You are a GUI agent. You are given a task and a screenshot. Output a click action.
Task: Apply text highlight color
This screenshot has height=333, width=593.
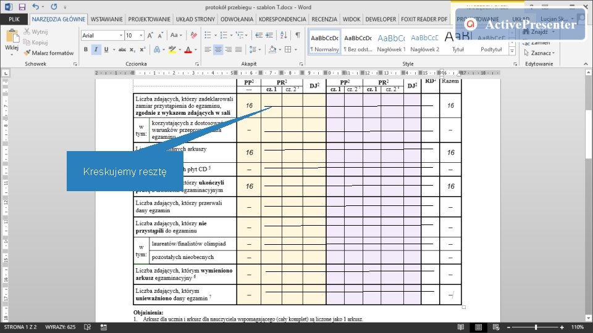(172, 49)
